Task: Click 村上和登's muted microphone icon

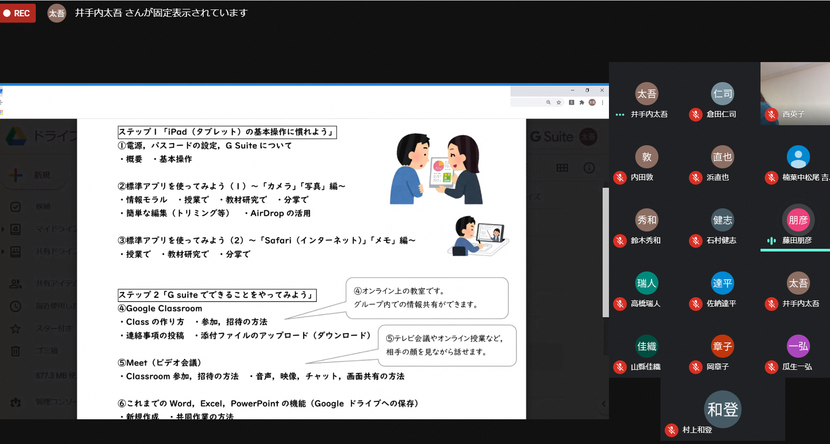Action: coord(672,430)
